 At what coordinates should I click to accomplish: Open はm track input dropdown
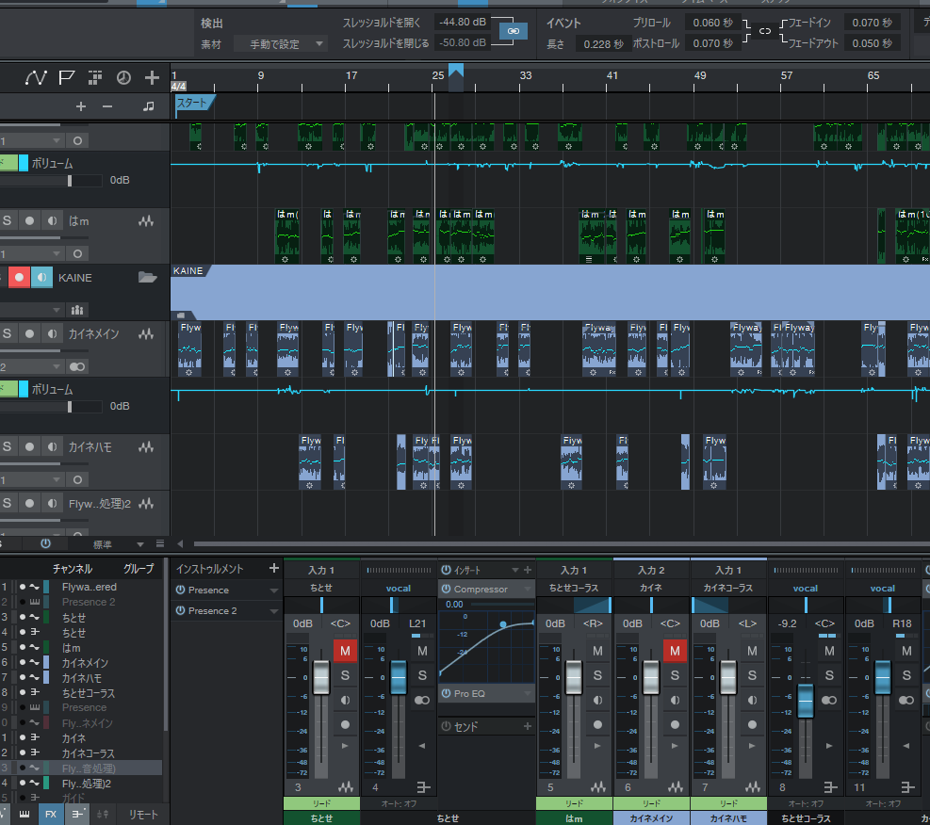[x=33, y=253]
